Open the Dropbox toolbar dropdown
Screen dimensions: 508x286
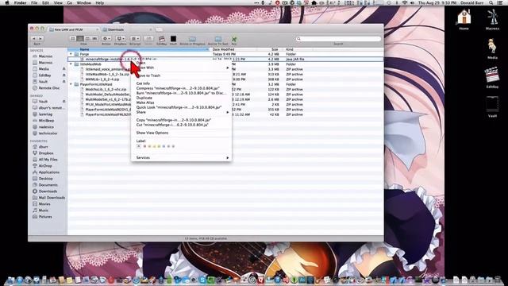pos(120,39)
